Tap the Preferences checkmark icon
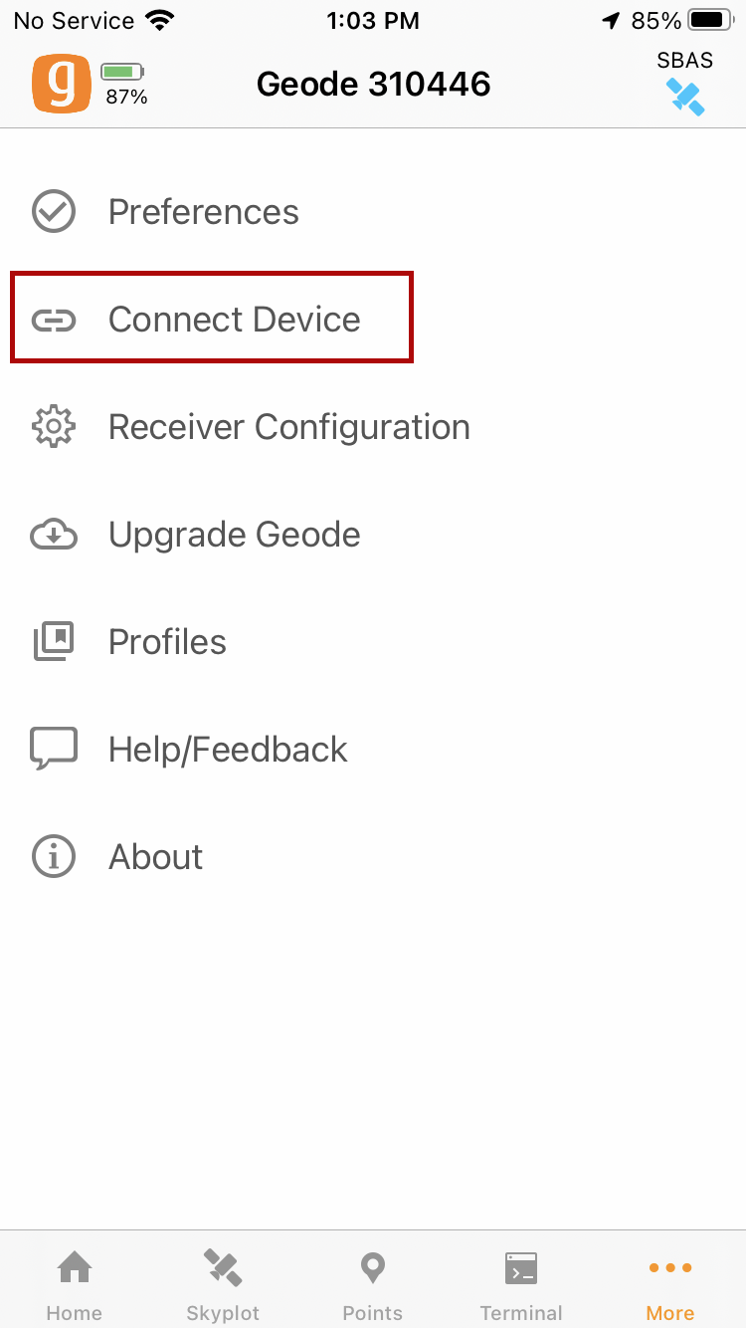This screenshot has height=1328, width=746. (x=54, y=212)
